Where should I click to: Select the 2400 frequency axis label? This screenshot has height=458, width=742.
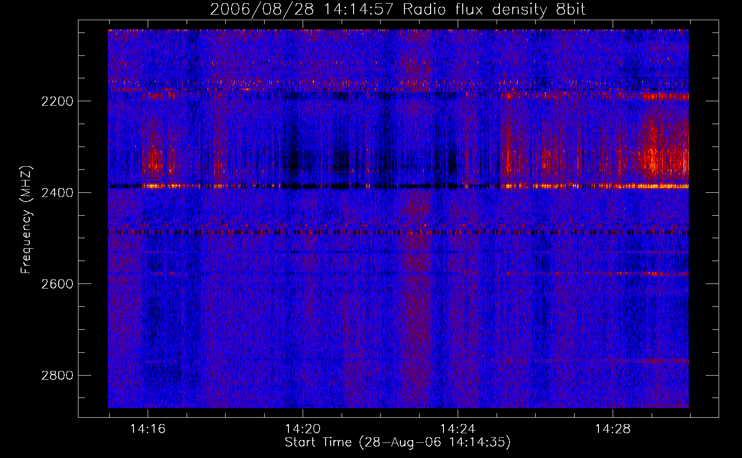pos(57,193)
